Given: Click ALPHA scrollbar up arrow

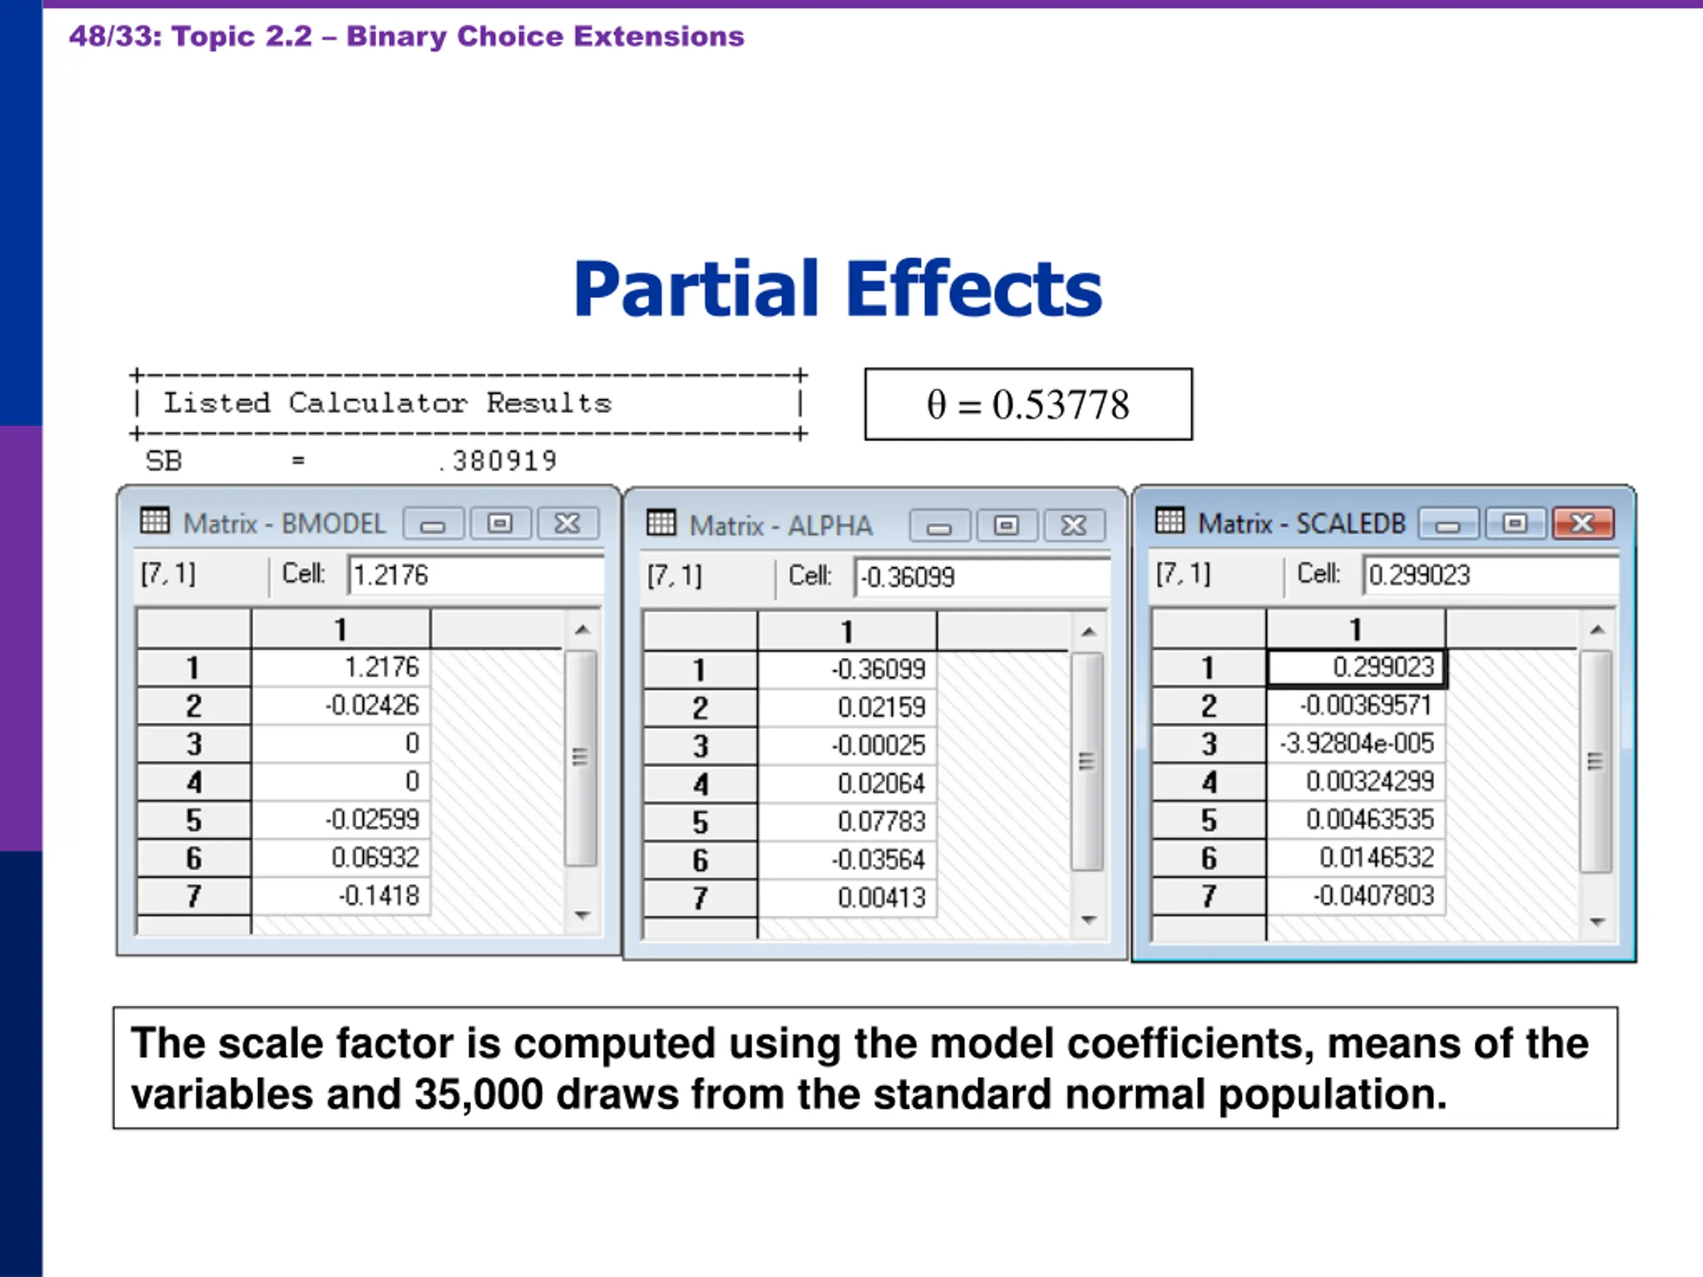Looking at the screenshot, I should tap(1088, 632).
